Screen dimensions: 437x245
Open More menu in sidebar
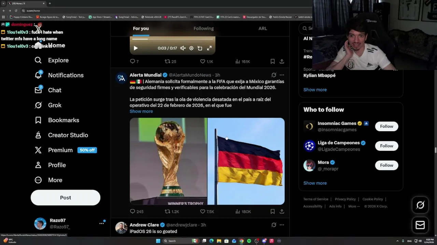point(48,180)
